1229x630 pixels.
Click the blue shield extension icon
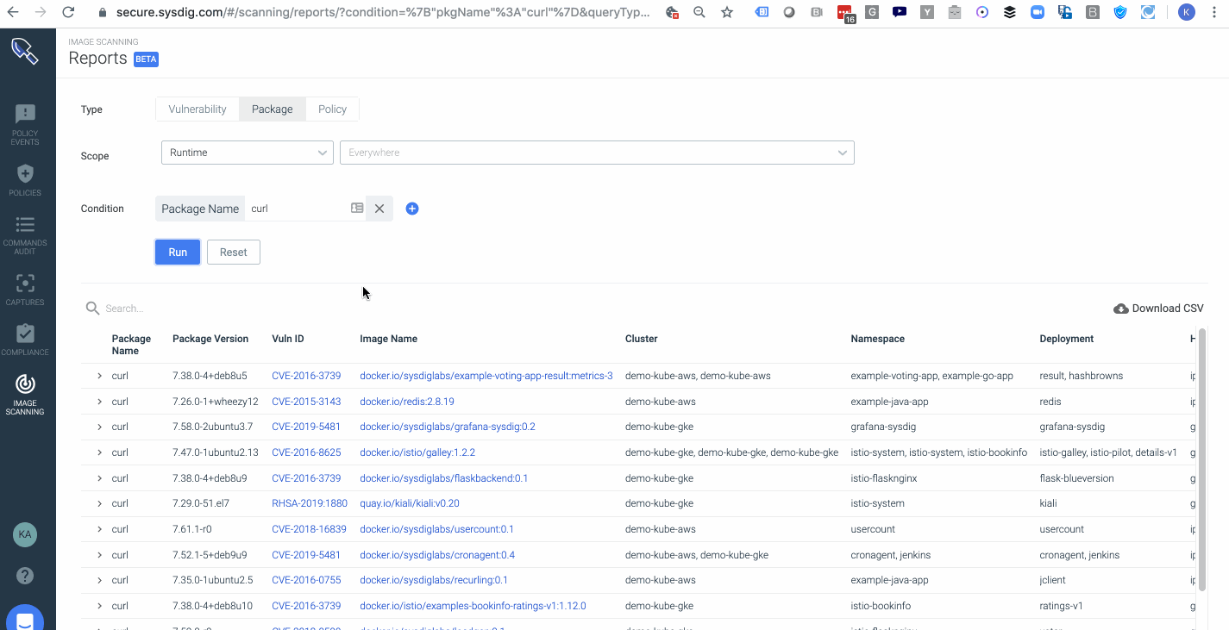(x=1120, y=13)
